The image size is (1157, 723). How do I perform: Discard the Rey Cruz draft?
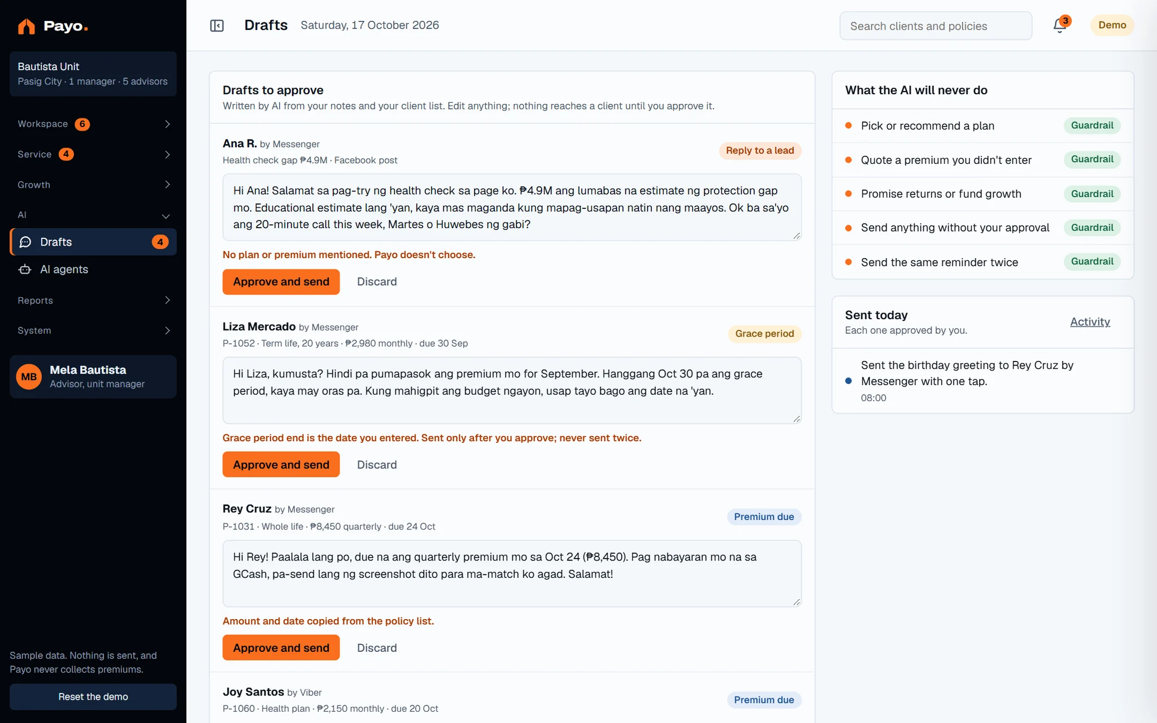pos(377,648)
